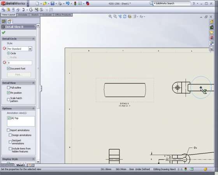Uncheck the (A) Top annotation view checkbox

pyautogui.click(x=9, y=118)
